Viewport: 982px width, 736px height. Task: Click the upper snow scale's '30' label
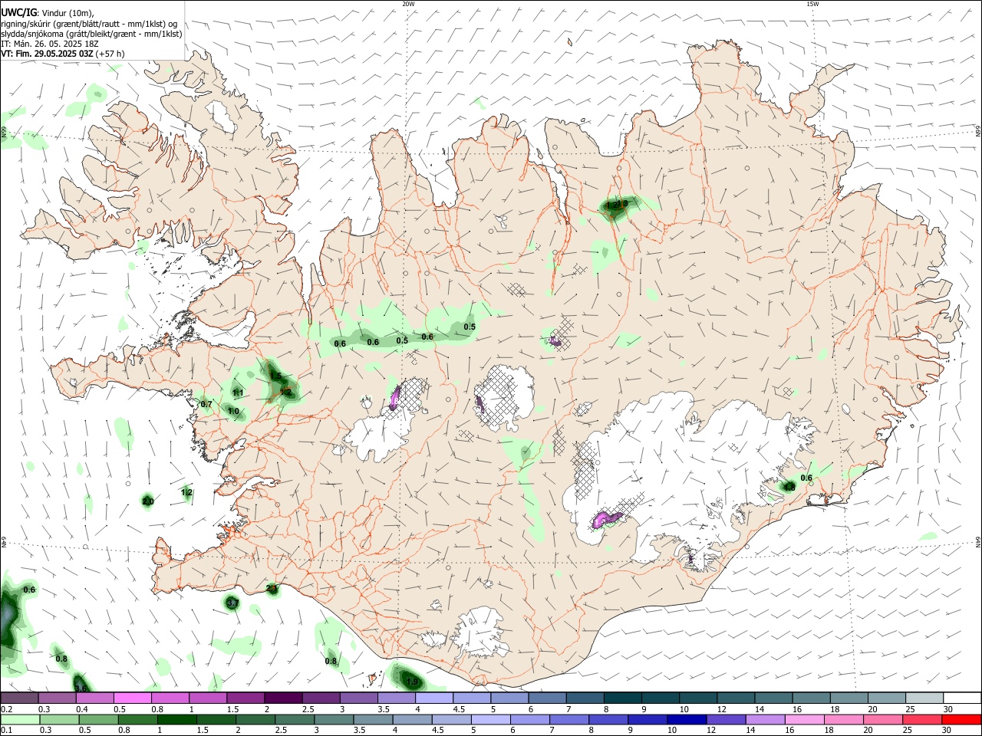947,709
